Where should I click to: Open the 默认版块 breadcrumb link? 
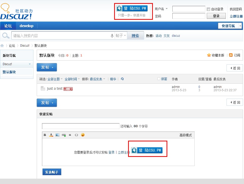click(40, 46)
